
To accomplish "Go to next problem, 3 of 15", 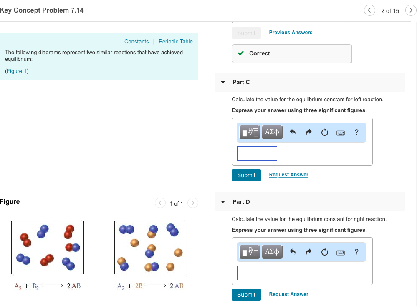I will (x=410, y=11).
